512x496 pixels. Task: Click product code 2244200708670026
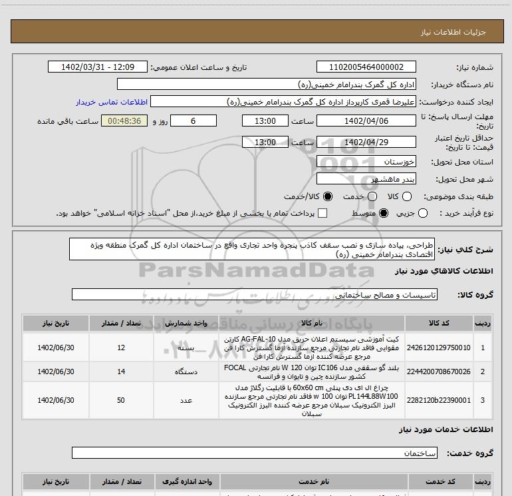click(439, 372)
